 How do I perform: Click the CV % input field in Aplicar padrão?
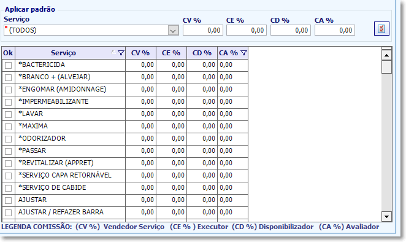coord(203,30)
